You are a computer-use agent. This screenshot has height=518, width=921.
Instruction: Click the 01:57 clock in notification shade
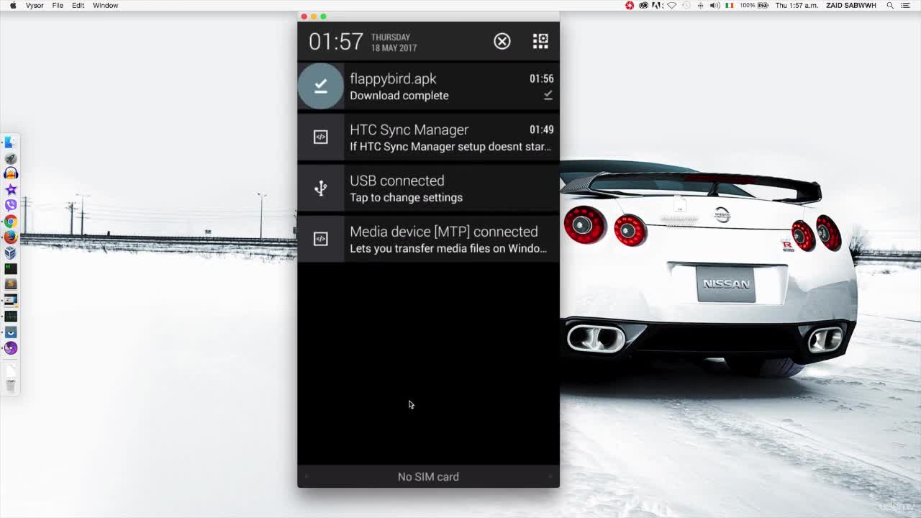coord(336,42)
